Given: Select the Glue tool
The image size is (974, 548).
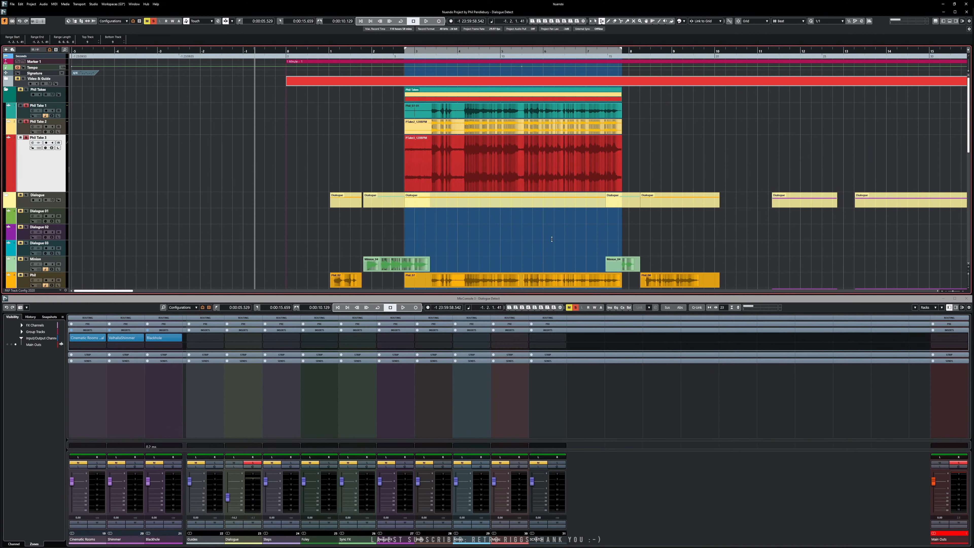Looking at the screenshot, I should (628, 21).
